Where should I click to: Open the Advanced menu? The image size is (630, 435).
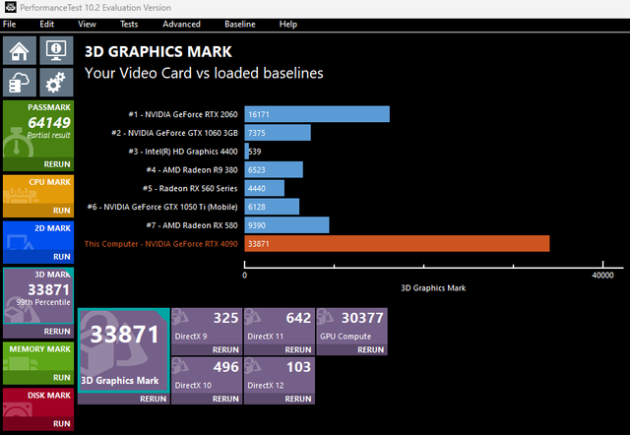[181, 24]
